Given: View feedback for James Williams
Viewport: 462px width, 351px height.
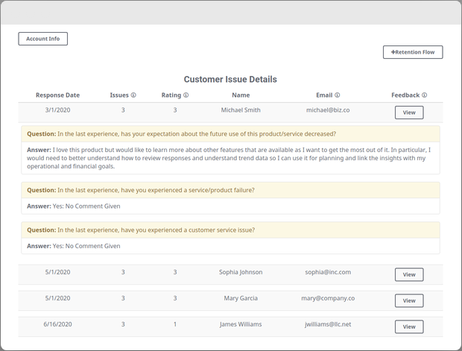Looking at the screenshot, I should (409, 327).
